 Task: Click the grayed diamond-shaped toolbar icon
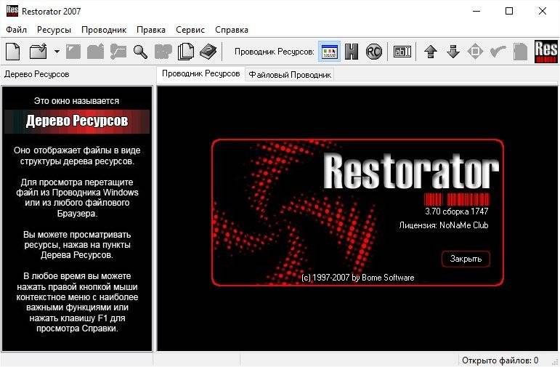pyautogui.click(x=475, y=52)
